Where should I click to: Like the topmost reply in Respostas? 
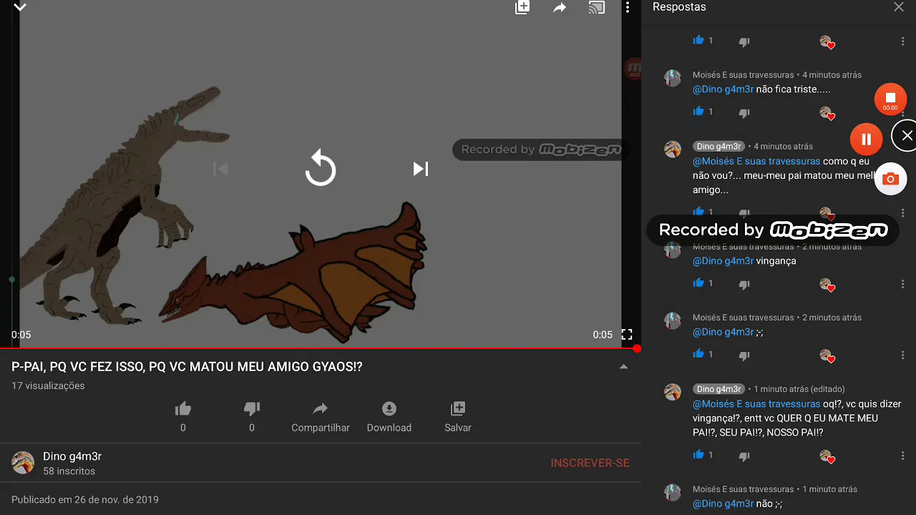(698, 40)
